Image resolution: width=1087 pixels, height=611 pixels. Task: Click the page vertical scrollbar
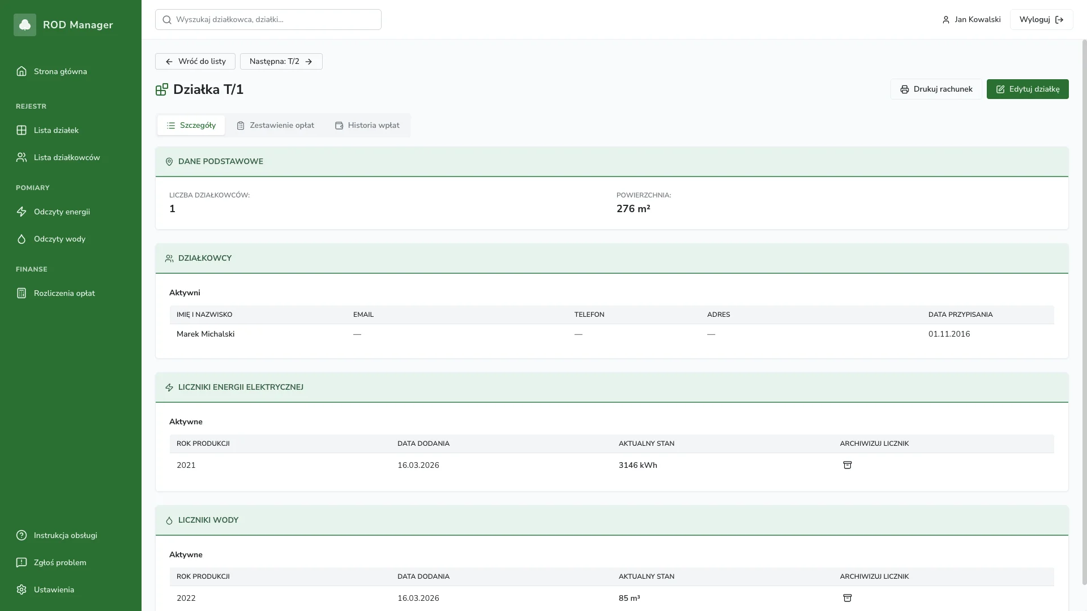[x=1084, y=311]
